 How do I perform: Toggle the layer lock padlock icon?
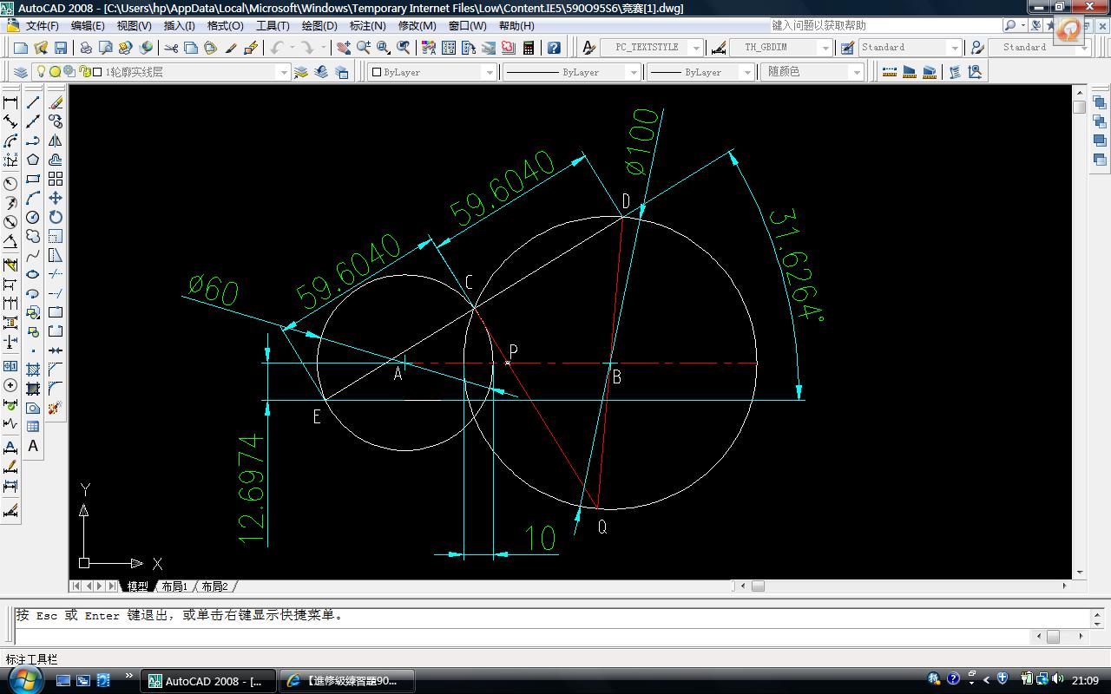pyautogui.click(x=84, y=72)
